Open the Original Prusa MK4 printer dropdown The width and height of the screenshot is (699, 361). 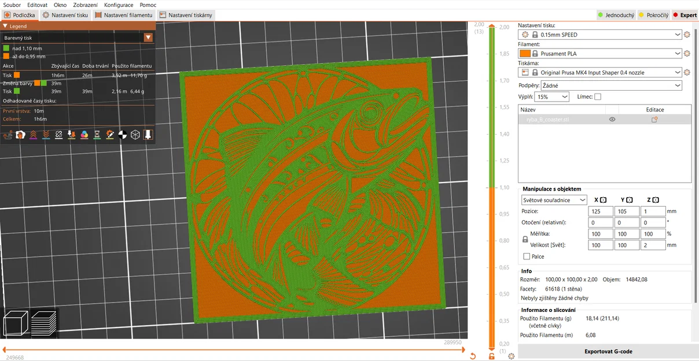coord(600,73)
